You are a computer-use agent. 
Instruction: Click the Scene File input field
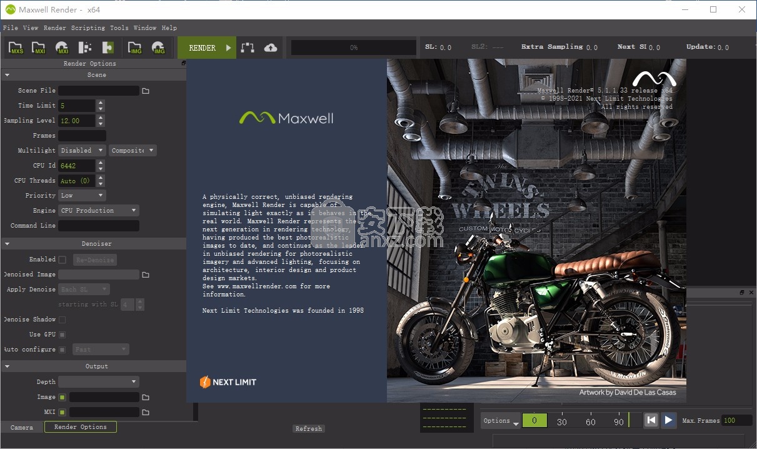[x=99, y=91]
